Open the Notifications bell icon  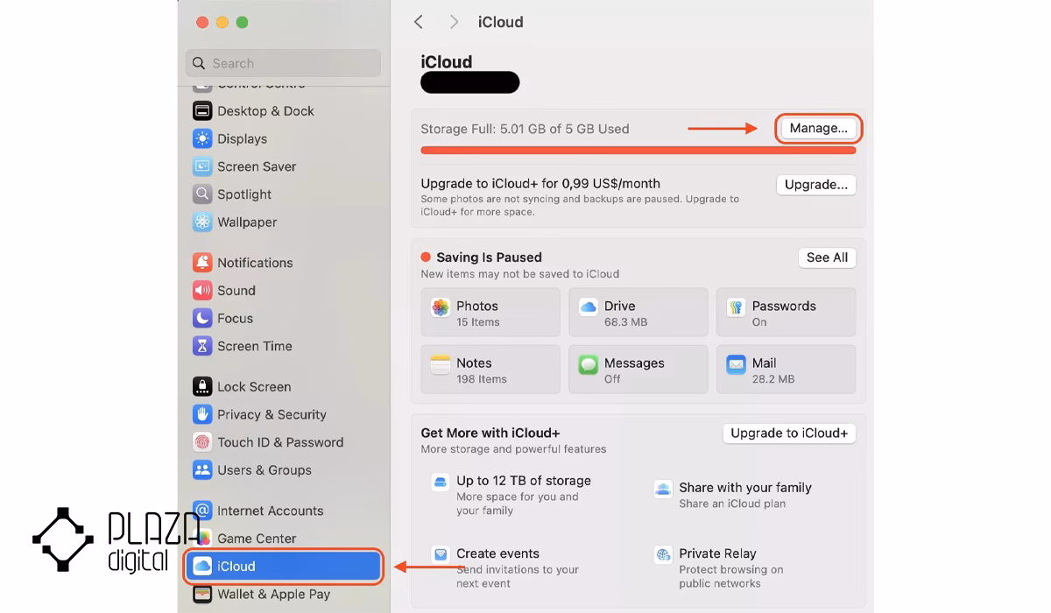pyautogui.click(x=202, y=263)
